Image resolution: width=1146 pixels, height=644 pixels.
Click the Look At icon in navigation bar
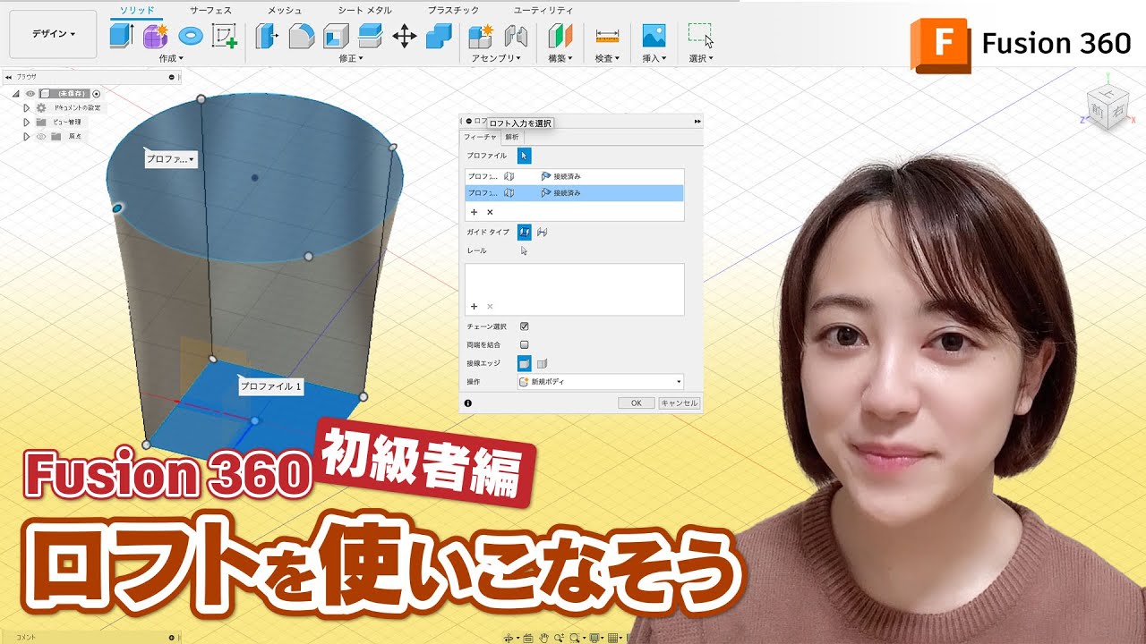528,638
